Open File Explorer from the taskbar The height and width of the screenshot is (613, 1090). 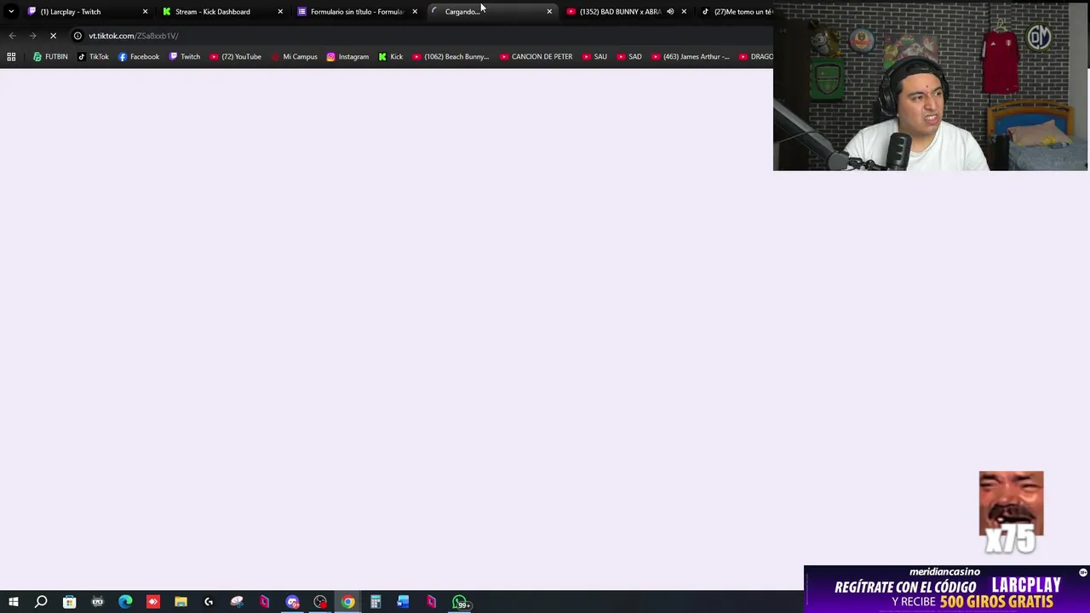(181, 602)
